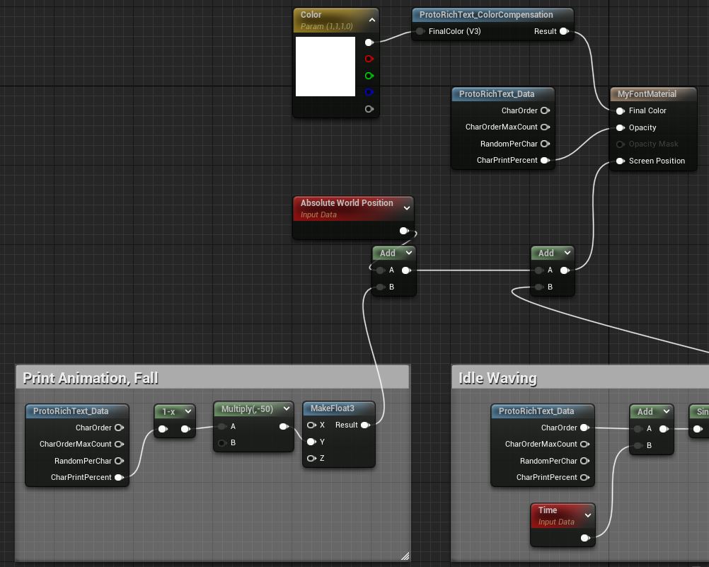Click the white Color preview swatch

click(x=325, y=67)
